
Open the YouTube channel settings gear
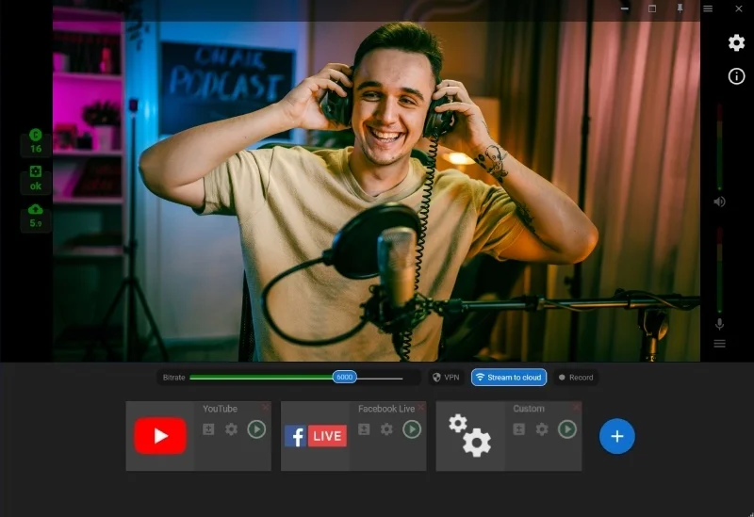tap(231, 429)
